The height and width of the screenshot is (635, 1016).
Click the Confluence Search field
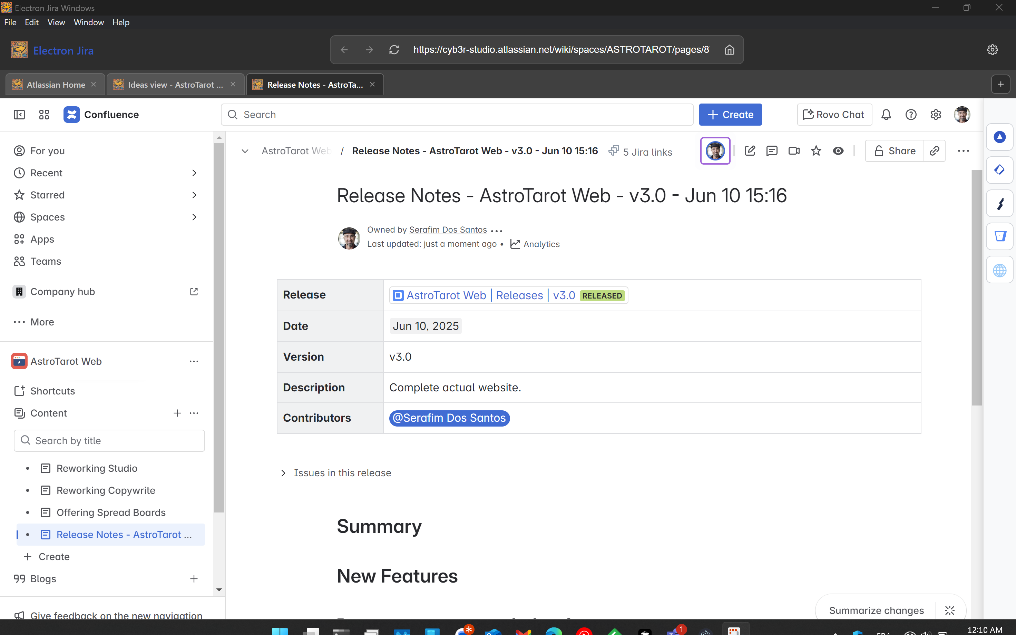click(457, 115)
